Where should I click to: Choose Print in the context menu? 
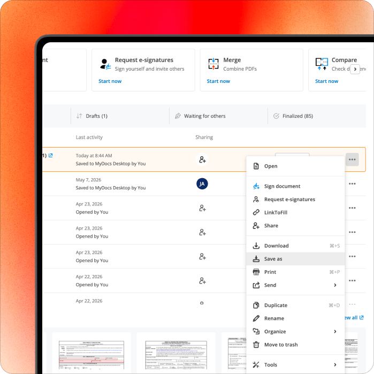click(295, 272)
